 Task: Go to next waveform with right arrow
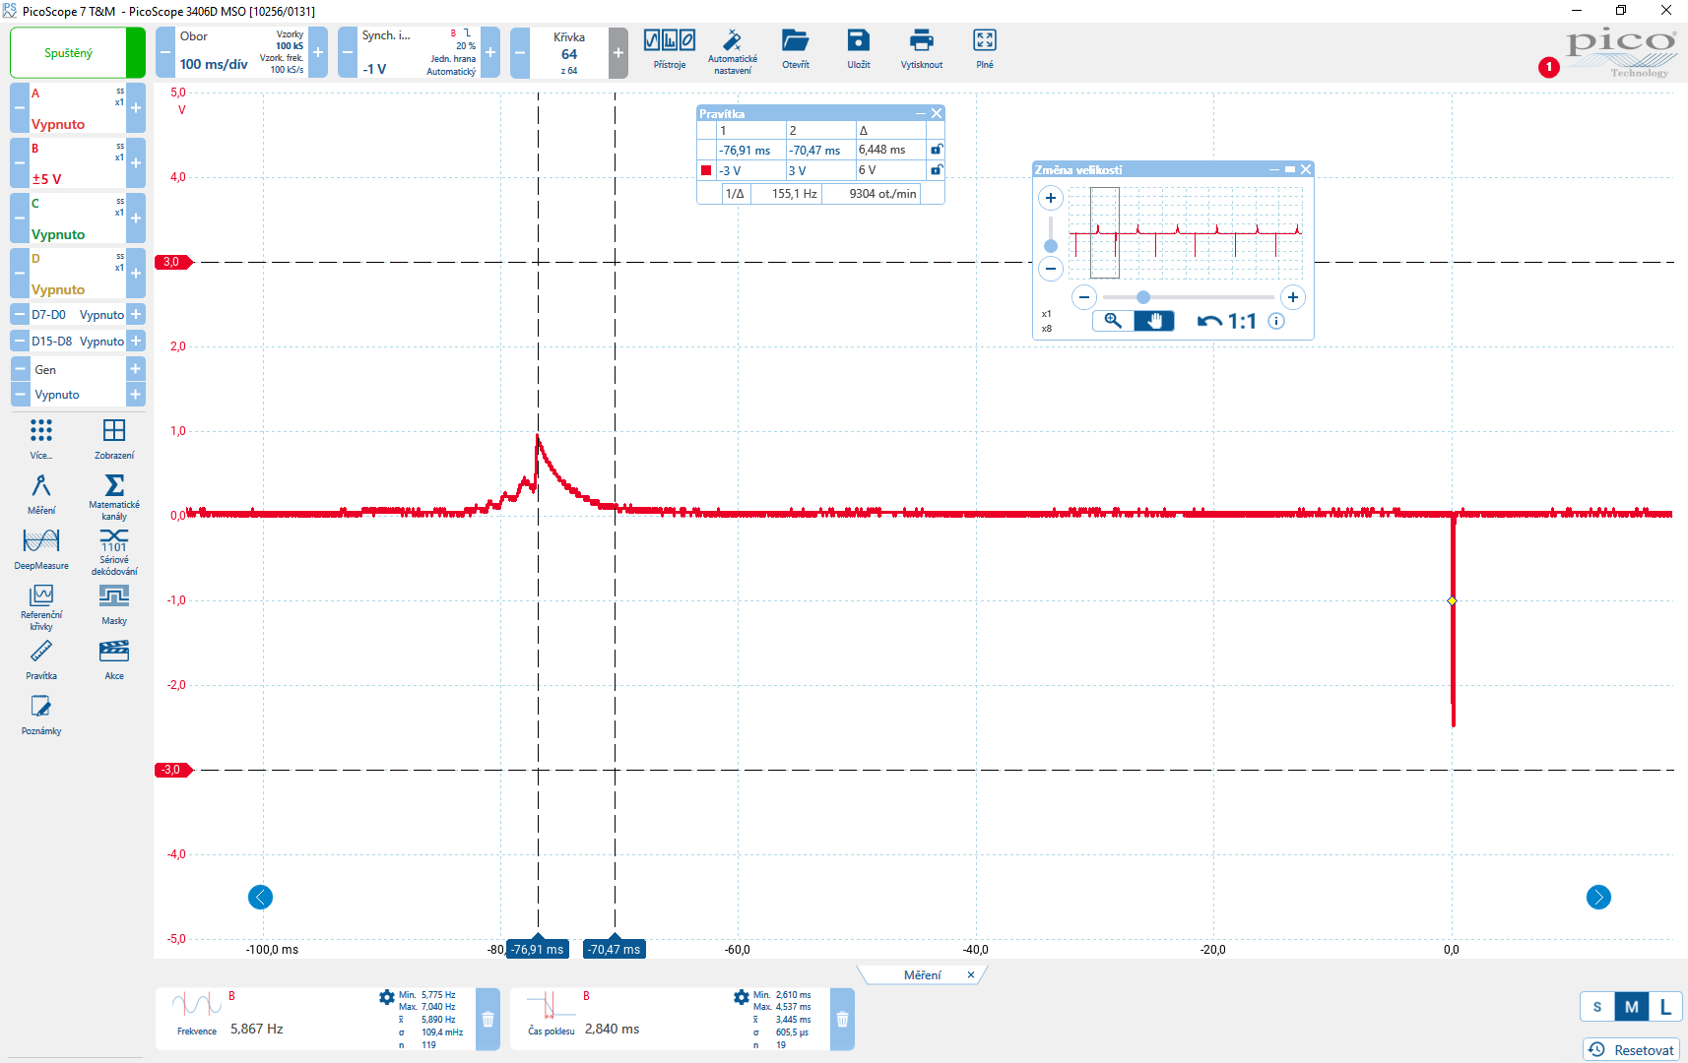[x=1598, y=898]
